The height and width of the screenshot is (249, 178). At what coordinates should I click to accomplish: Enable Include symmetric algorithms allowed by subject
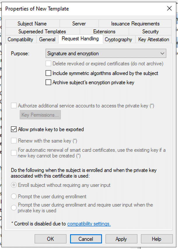click(x=48, y=73)
